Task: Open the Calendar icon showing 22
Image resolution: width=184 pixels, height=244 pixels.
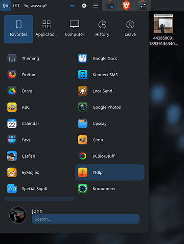Action: tap(12, 123)
